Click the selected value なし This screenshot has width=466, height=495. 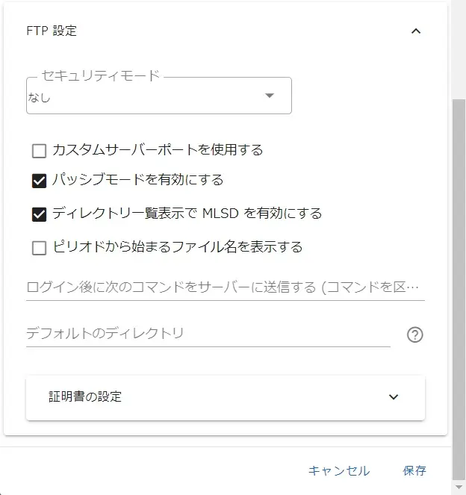coord(40,97)
